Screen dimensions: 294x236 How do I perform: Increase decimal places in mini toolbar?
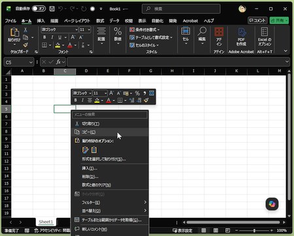pos(131,100)
